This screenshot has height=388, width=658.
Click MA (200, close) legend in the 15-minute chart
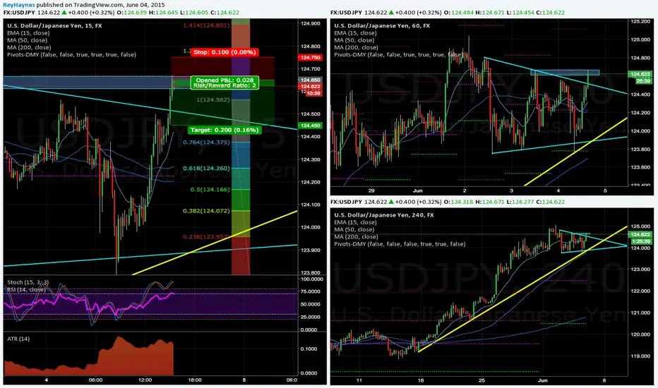pos(29,47)
